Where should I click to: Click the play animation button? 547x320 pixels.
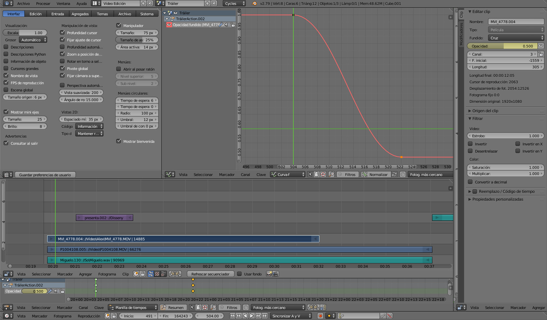252,316
